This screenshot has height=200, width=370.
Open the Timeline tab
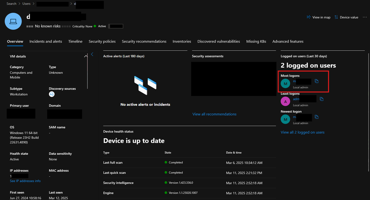[x=75, y=41]
